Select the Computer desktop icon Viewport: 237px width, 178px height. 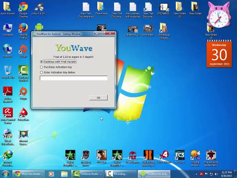tap(7, 30)
